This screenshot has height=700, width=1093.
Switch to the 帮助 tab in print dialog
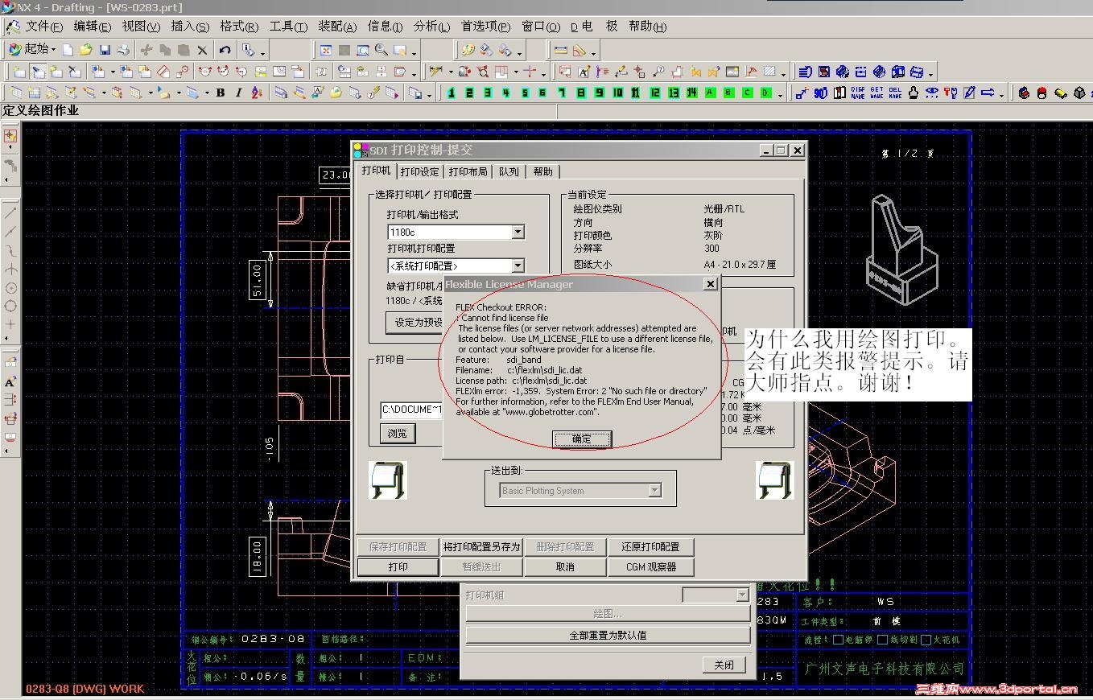543,171
